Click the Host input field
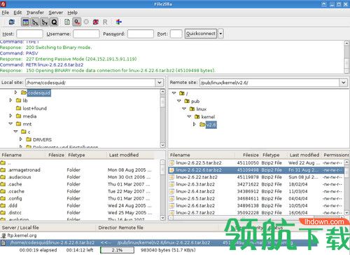 [29, 34]
